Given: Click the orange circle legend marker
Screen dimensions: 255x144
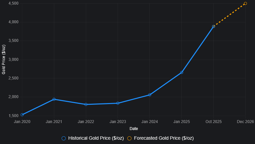Looking at the screenshot, I should click(x=129, y=138).
